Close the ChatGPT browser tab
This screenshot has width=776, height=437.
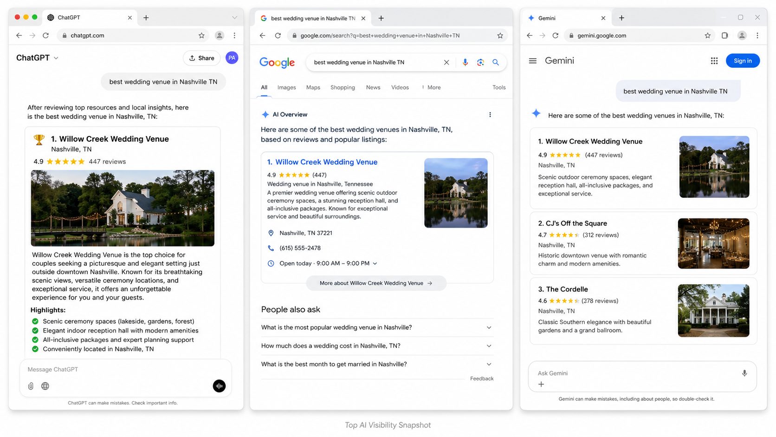tap(130, 18)
